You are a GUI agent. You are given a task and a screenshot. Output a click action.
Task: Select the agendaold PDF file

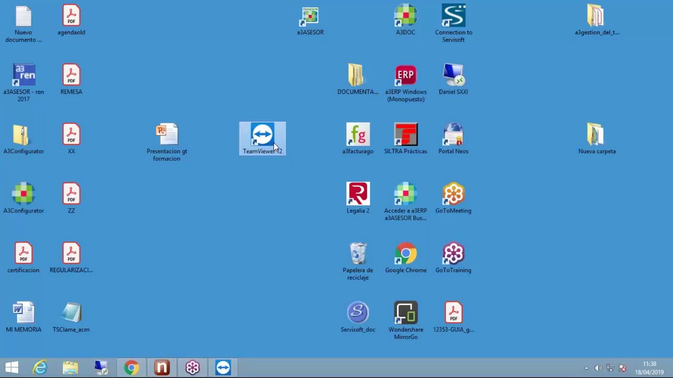click(x=71, y=21)
